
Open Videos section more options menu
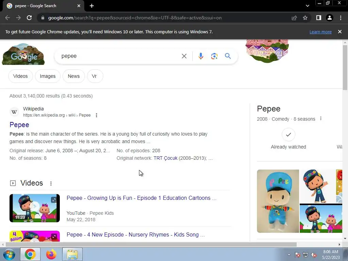51,184
